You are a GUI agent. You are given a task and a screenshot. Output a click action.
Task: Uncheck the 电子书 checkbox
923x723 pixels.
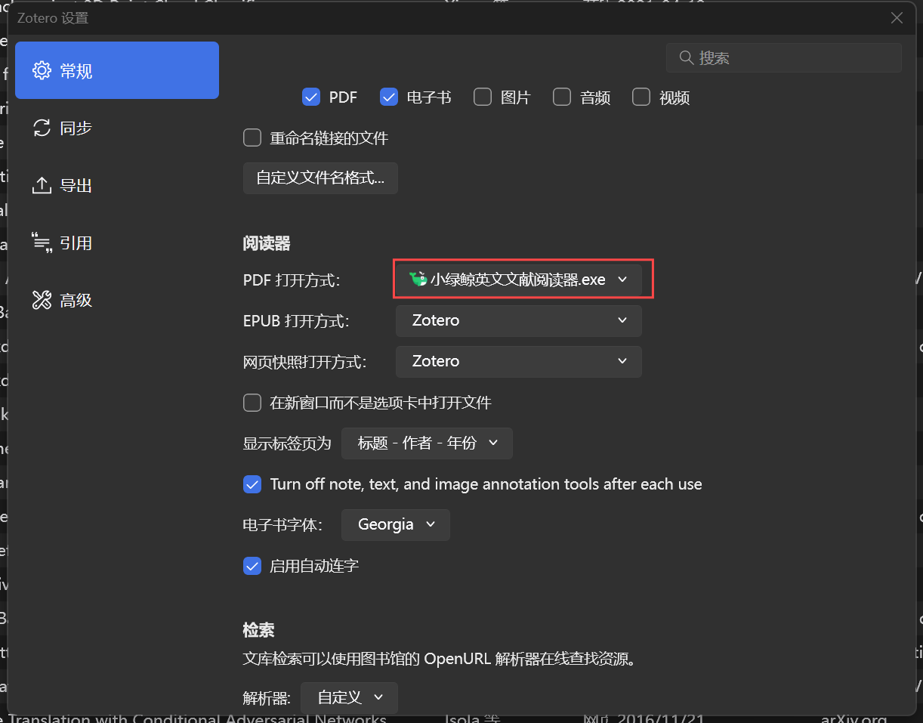[x=389, y=97]
